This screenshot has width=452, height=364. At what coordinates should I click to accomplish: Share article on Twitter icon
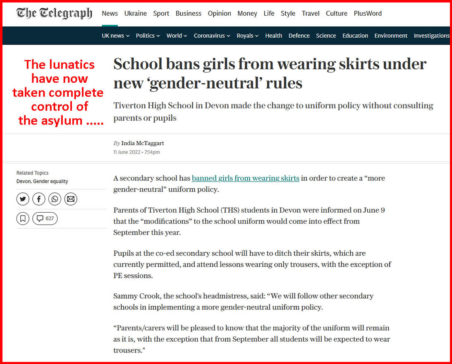pos(23,199)
